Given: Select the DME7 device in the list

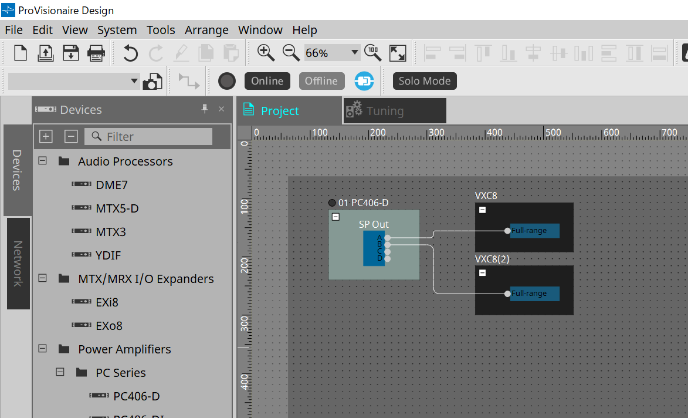Looking at the screenshot, I should [x=111, y=185].
